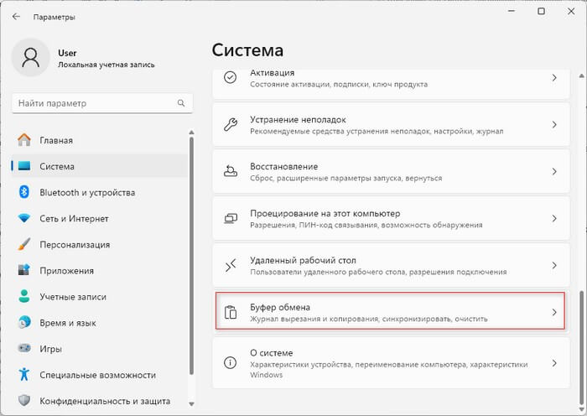The image size is (587, 416).
Task: Open the Приложения section
Action: (x=100, y=270)
